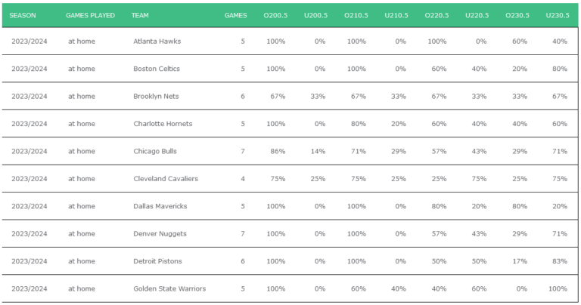The image size is (581, 305).
Task: Sort by O200.5 column header
Action: coord(275,15)
